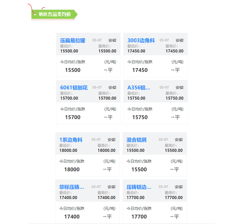Image resolution: width=225 pixels, height=224 pixels.
Task: Click the trend arrow icon in 3003边角料 card
Action: pyautogui.click(x=172, y=70)
